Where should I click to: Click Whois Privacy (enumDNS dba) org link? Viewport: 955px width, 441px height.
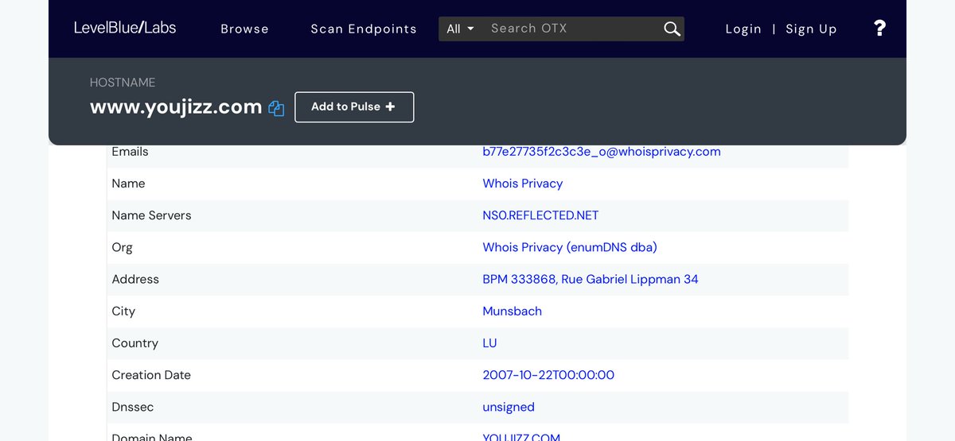click(x=569, y=247)
